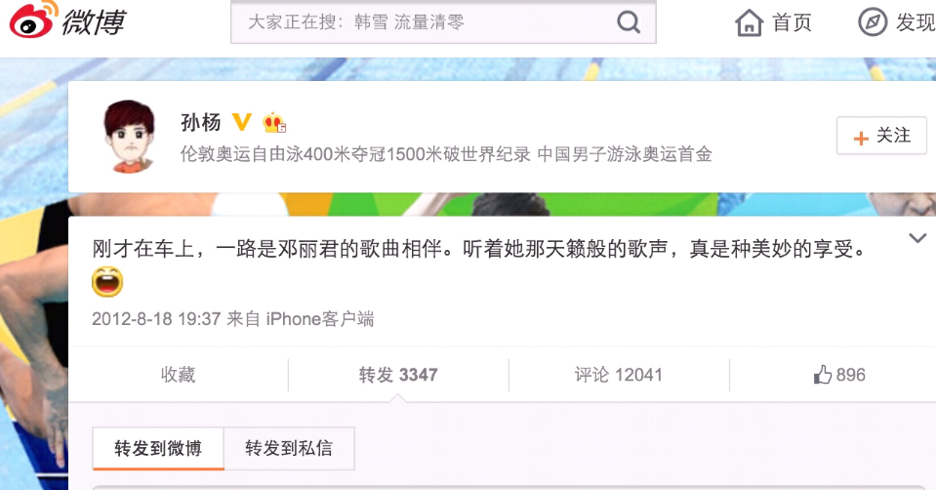This screenshot has height=490, width=936.
Task: Click the crown membership badge icon
Action: [x=274, y=122]
